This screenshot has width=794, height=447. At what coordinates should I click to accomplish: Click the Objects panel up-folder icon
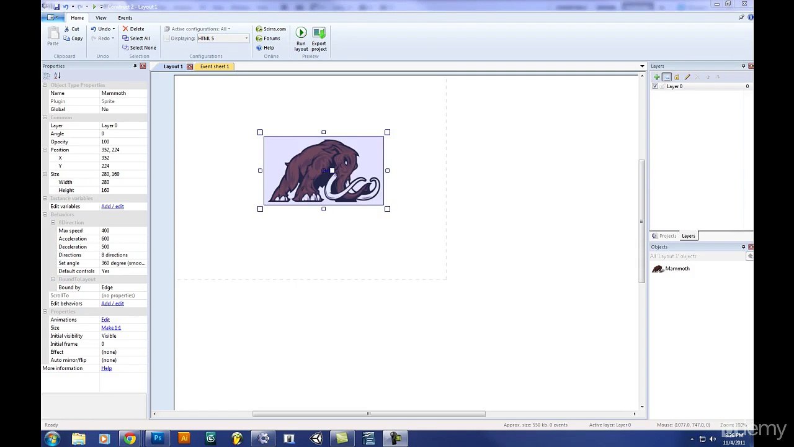(x=750, y=256)
